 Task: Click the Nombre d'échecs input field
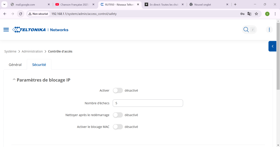pyautogui.click(x=148, y=103)
